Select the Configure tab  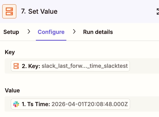[51, 32]
